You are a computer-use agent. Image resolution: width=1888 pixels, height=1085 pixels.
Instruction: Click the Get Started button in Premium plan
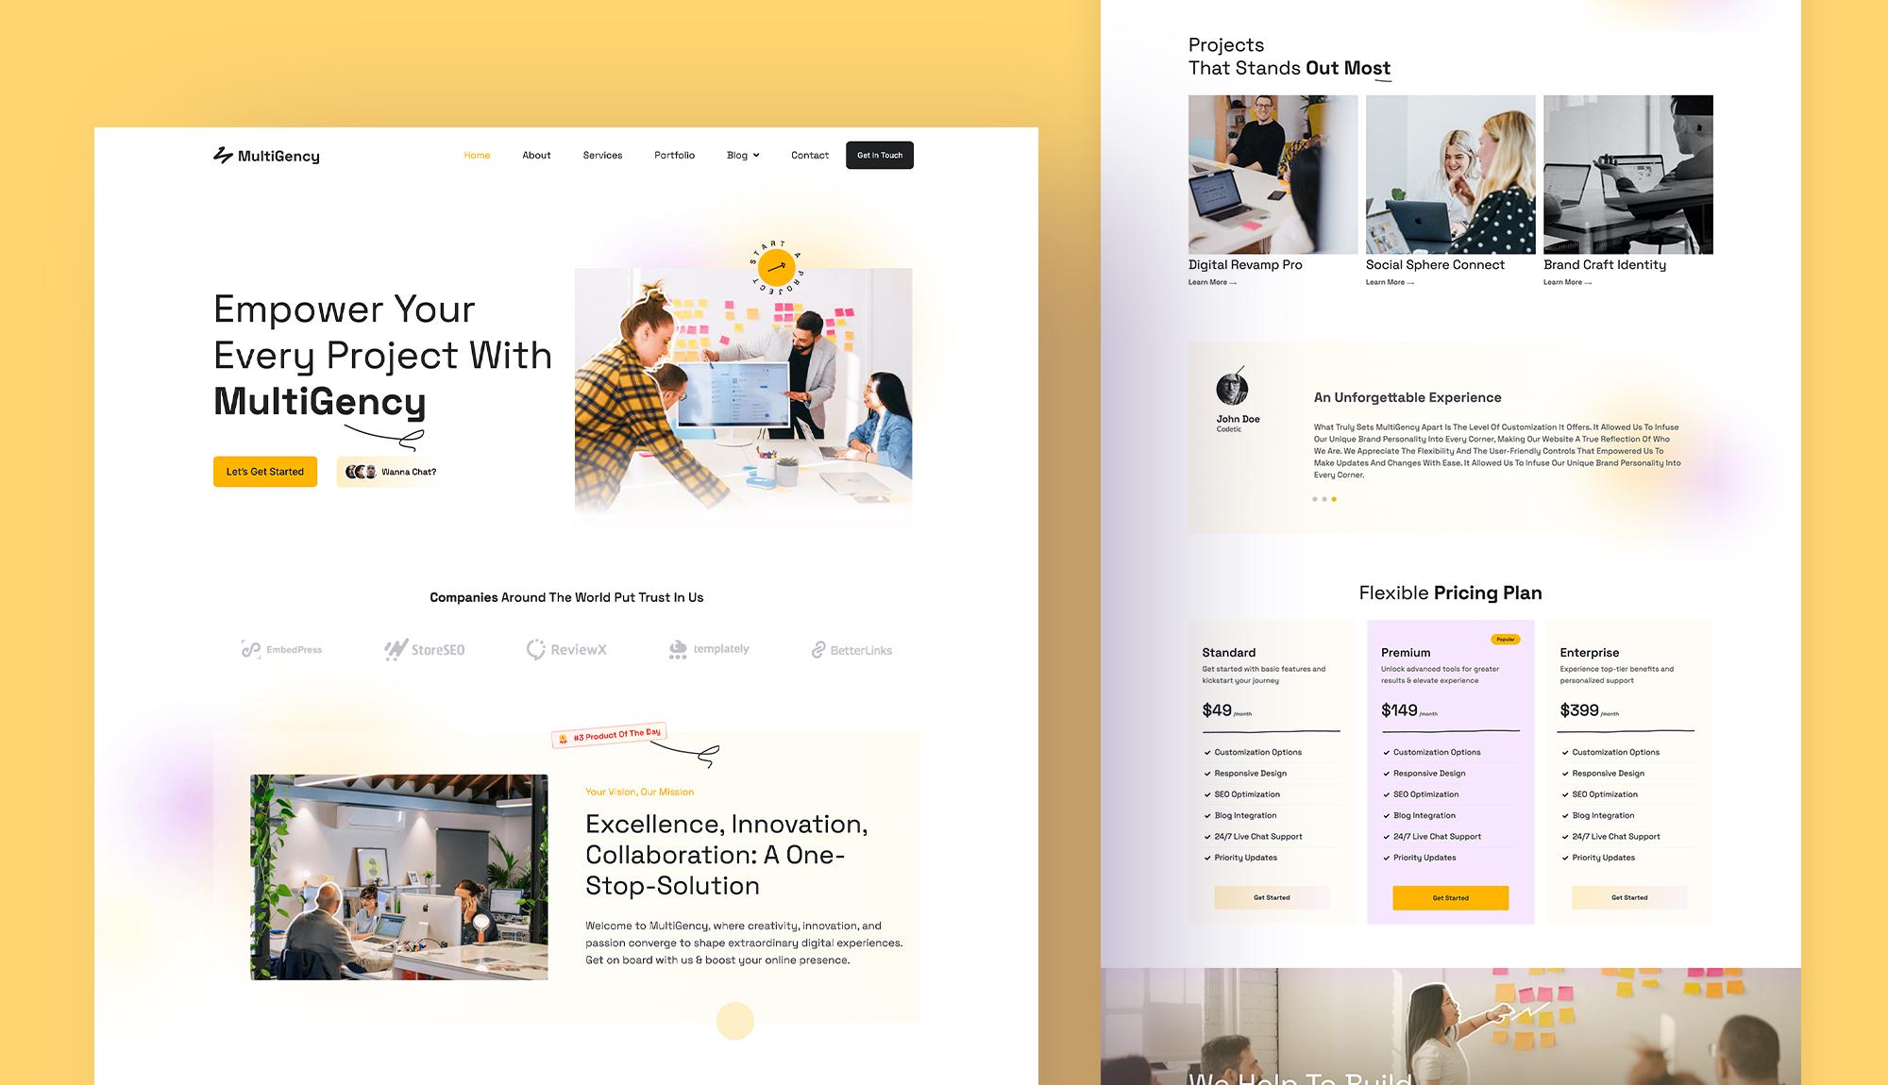coord(1450,897)
